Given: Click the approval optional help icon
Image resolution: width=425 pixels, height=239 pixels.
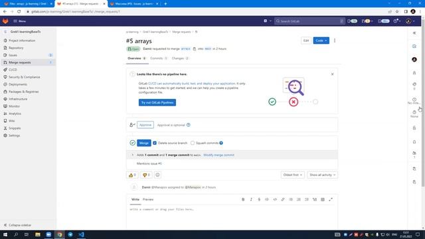Looking at the screenshot, I should tap(189, 125).
